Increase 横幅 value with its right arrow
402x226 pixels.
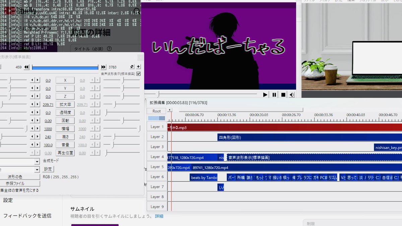pos(38,129)
